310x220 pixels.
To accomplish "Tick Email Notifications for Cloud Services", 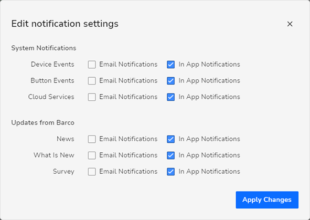I will [92, 97].
